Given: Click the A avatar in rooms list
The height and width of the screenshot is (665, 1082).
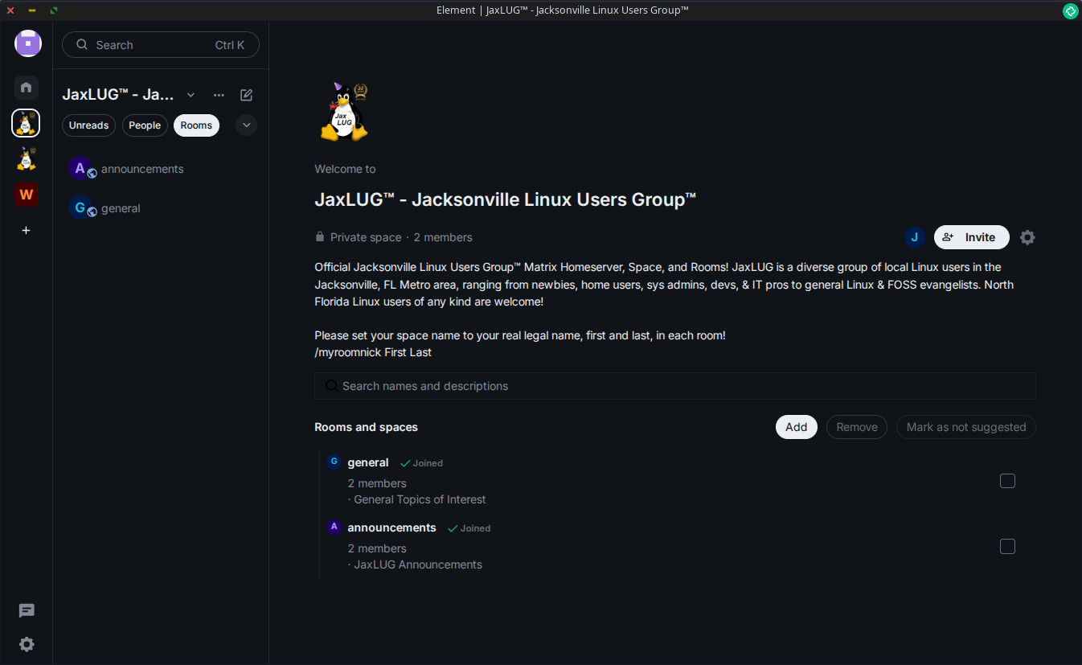Looking at the screenshot, I should 334,527.
